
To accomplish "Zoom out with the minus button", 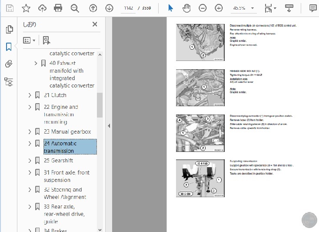I will coord(203,8).
